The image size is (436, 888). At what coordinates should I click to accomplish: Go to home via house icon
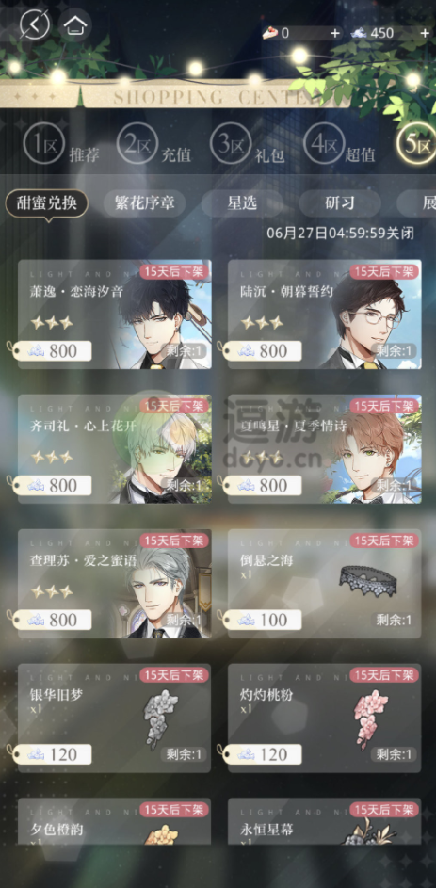tap(74, 24)
